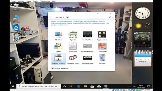Open Microsoft Store from taskbar
The height and width of the screenshot is (91, 162).
point(92,86)
